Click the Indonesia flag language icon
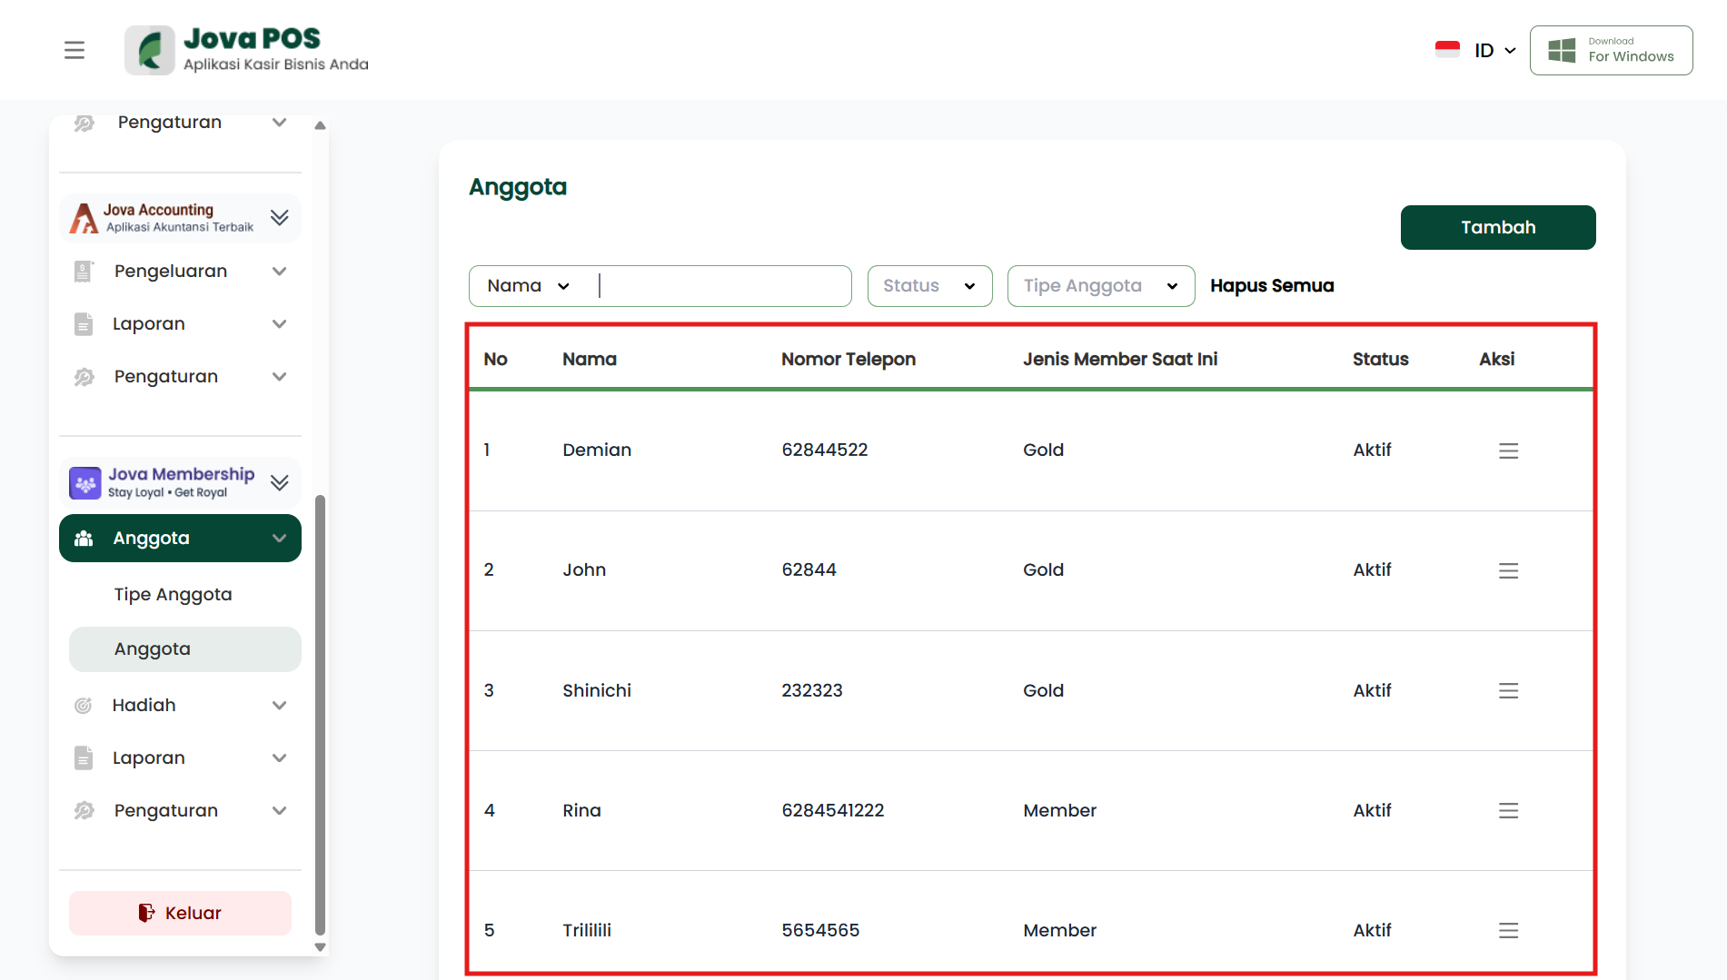 1447,50
